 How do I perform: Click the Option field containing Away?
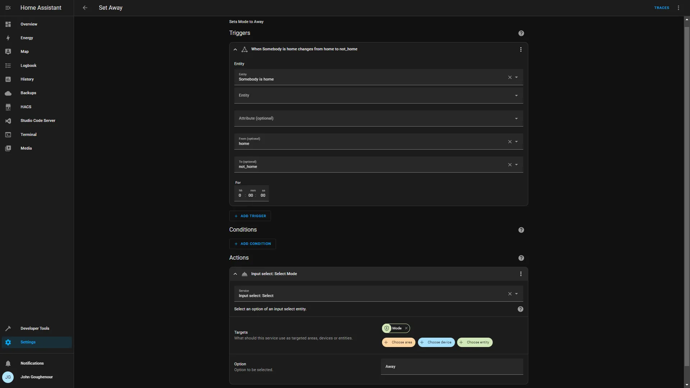[x=452, y=366]
